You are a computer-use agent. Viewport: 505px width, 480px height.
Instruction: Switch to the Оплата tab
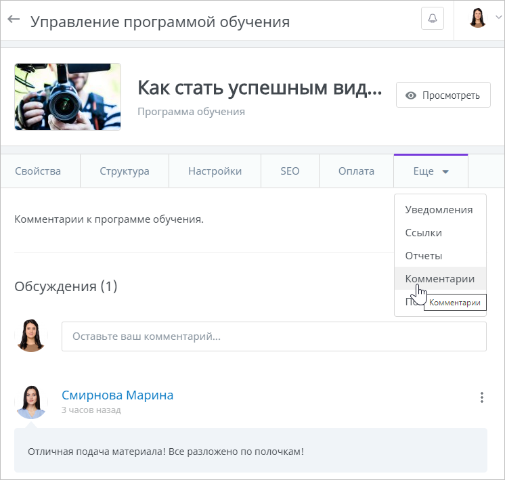pos(356,171)
